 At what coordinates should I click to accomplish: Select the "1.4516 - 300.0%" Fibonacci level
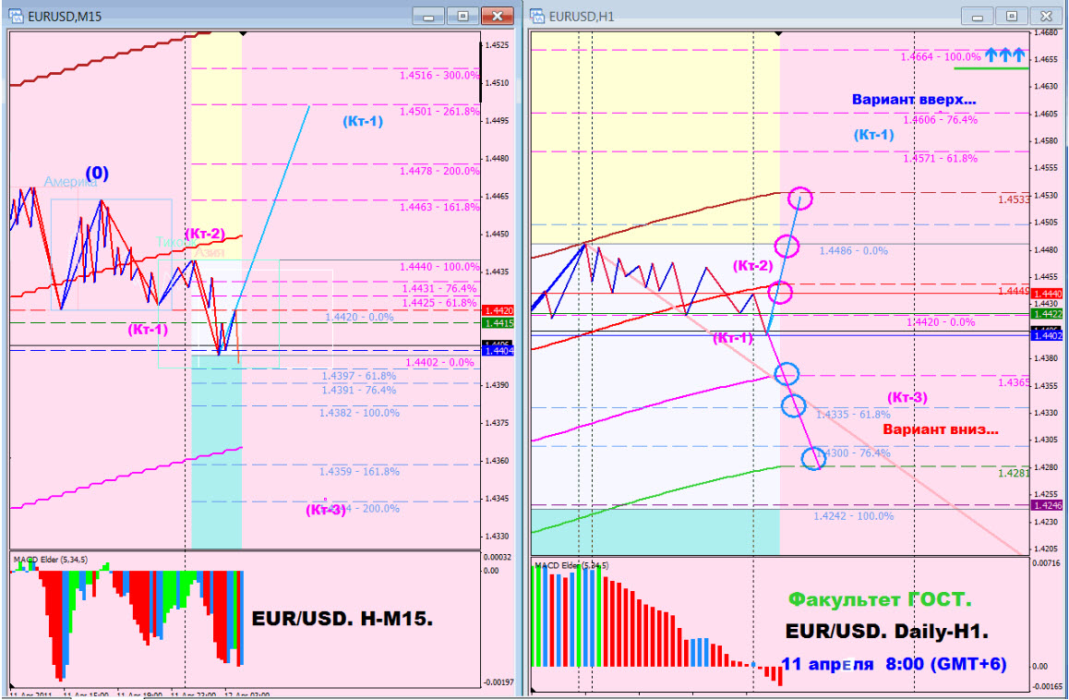tap(439, 75)
